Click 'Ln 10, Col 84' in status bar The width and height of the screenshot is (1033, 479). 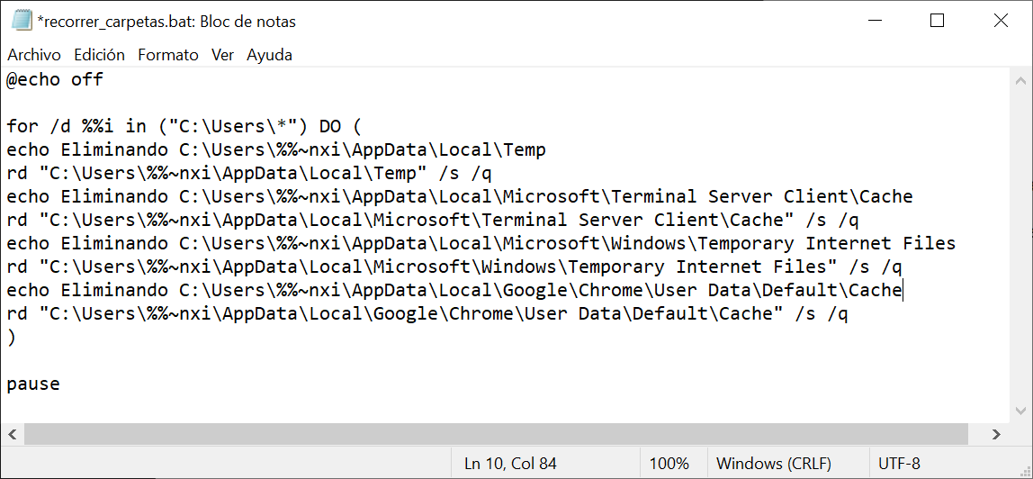pyautogui.click(x=510, y=463)
